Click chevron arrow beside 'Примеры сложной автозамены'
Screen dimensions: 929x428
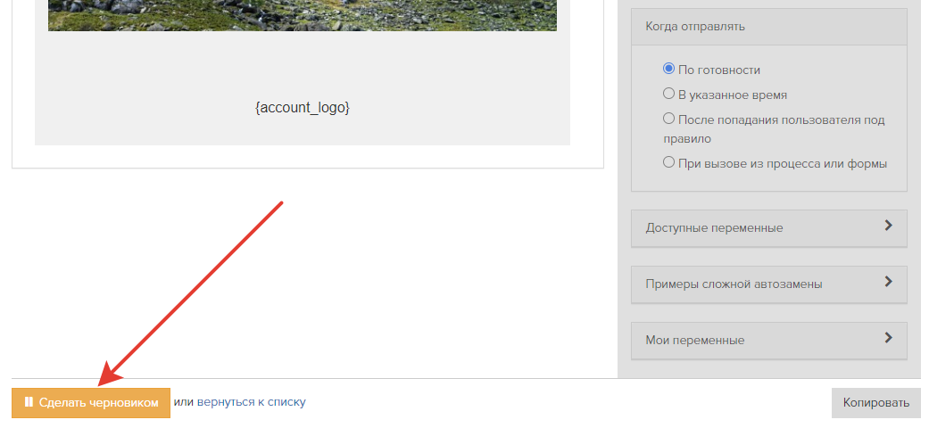pos(888,282)
